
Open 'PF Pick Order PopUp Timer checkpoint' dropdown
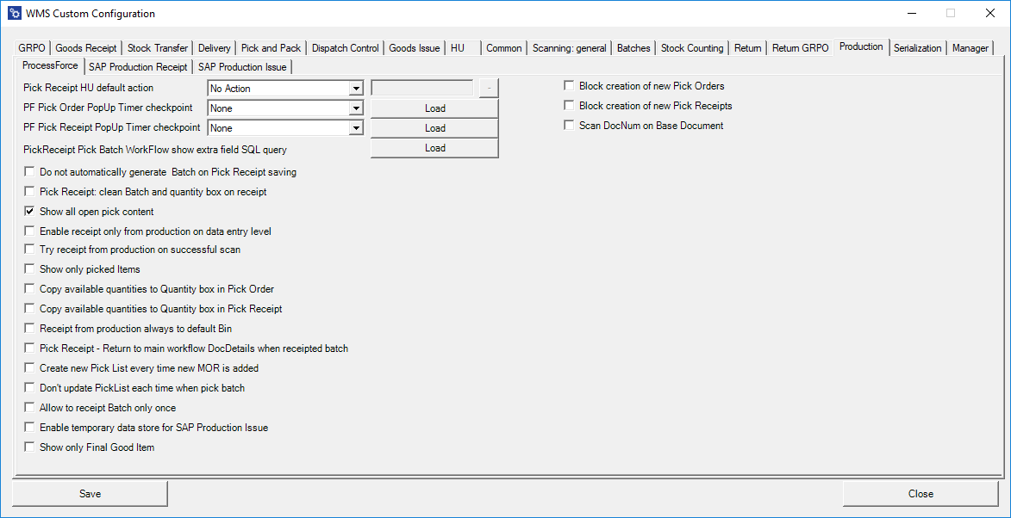coord(356,108)
